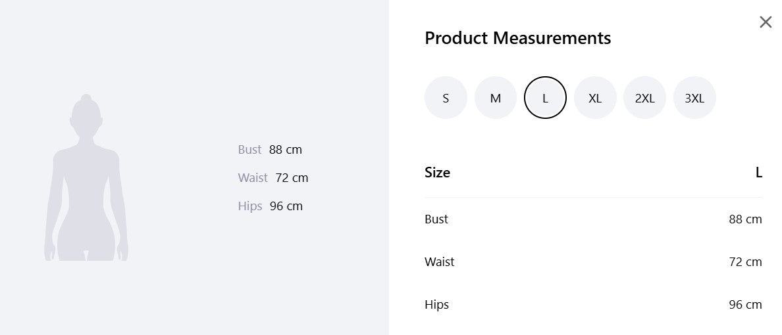The width and height of the screenshot is (782, 335).
Task: Close the Product Measurements panel
Action: click(766, 22)
